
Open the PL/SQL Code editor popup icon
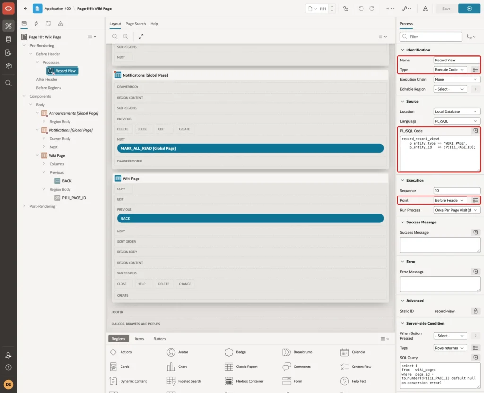click(x=475, y=131)
